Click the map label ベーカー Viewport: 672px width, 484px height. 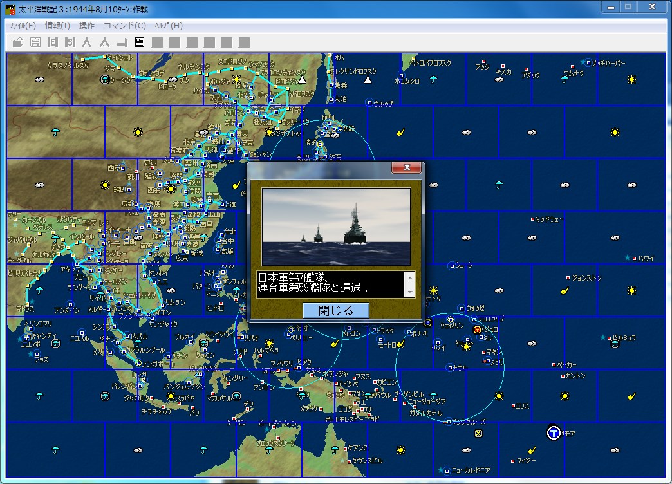566,364
